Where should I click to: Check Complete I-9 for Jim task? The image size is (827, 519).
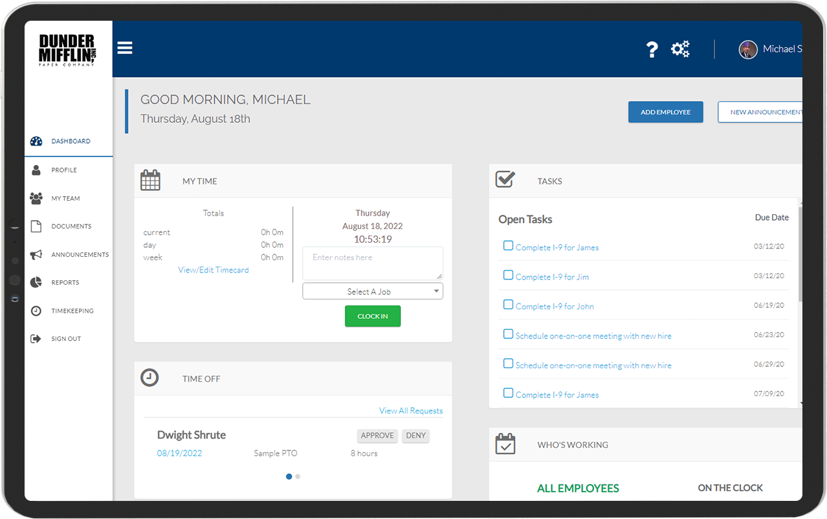508,275
